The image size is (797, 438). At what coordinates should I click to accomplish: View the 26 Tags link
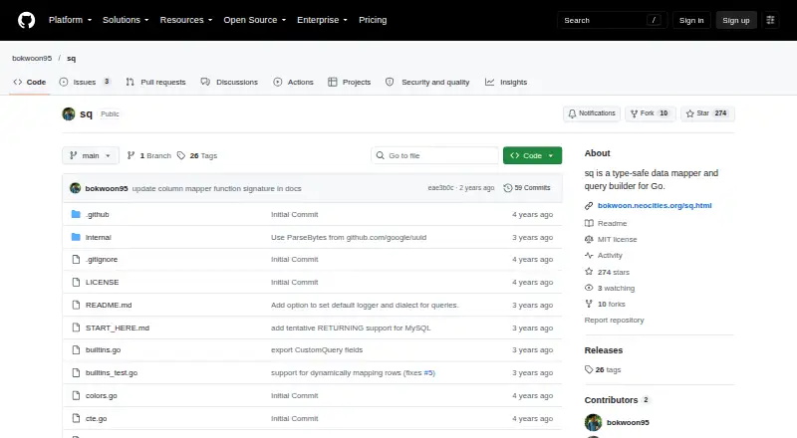click(x=197, y=155)
